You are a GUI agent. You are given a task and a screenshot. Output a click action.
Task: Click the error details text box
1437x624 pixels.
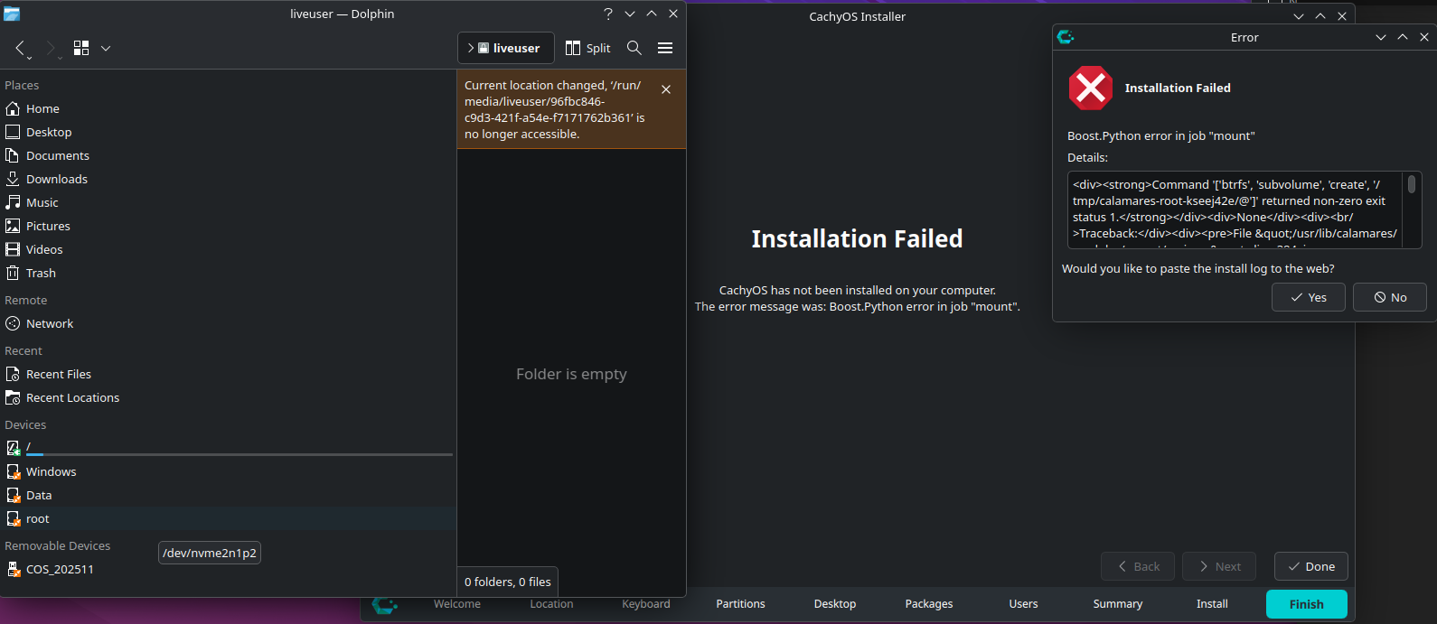(1244, 210)
